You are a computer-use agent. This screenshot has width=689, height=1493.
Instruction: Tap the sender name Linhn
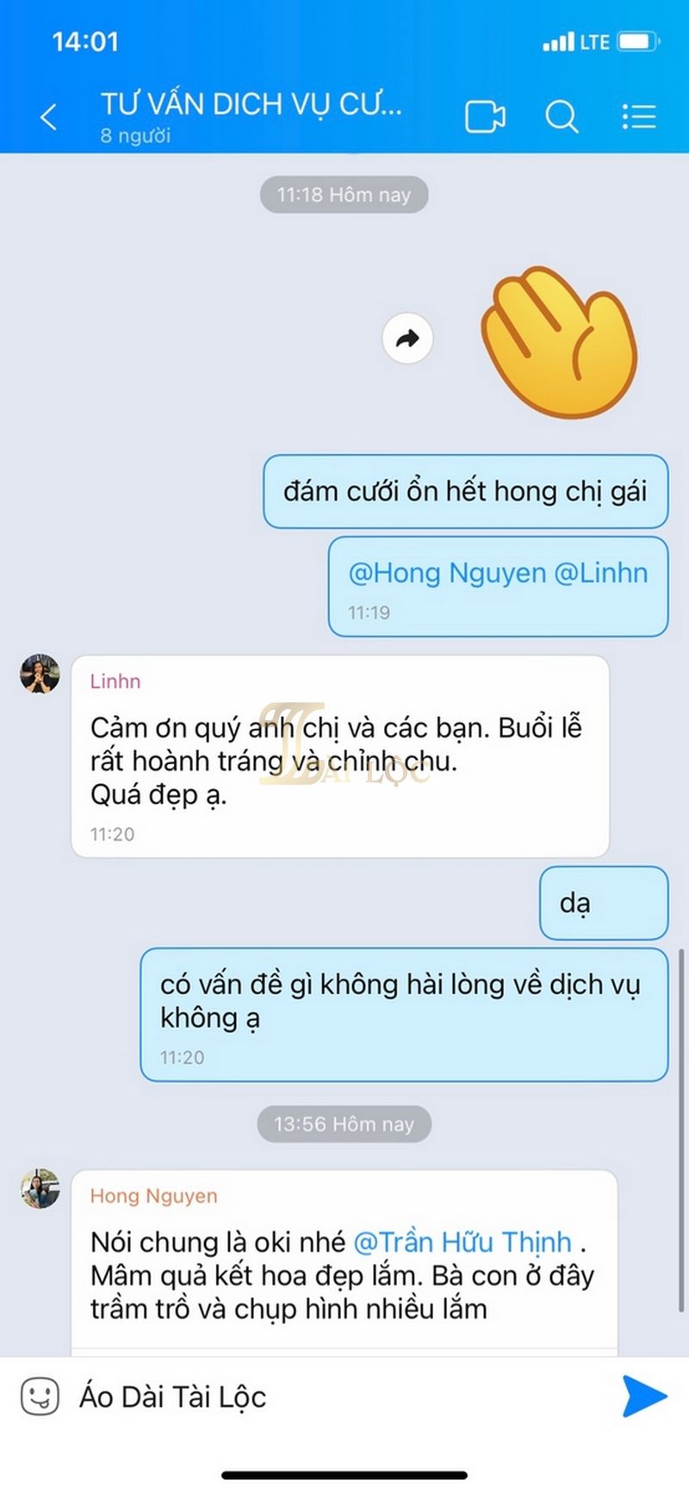tap(115, 681)
